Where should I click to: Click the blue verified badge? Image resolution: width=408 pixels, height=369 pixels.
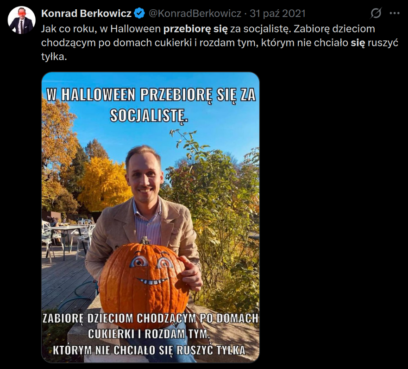139,13
